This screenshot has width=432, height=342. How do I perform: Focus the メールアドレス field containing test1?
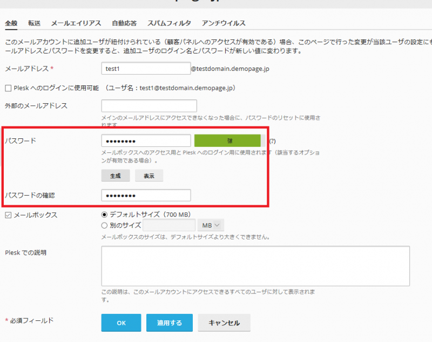click(145, 69)
